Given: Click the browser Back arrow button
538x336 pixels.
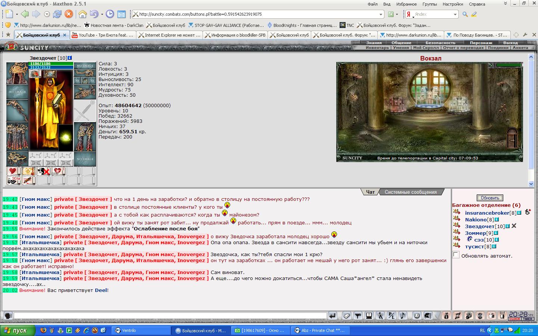Looking at the screenshot, I should (25, 14).
